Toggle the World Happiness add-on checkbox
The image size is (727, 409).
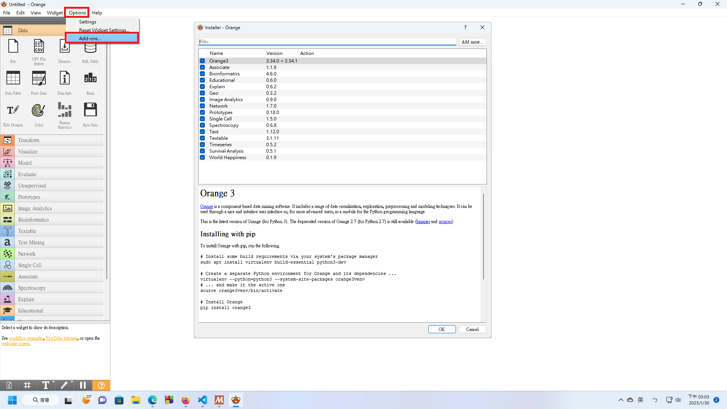203,157
